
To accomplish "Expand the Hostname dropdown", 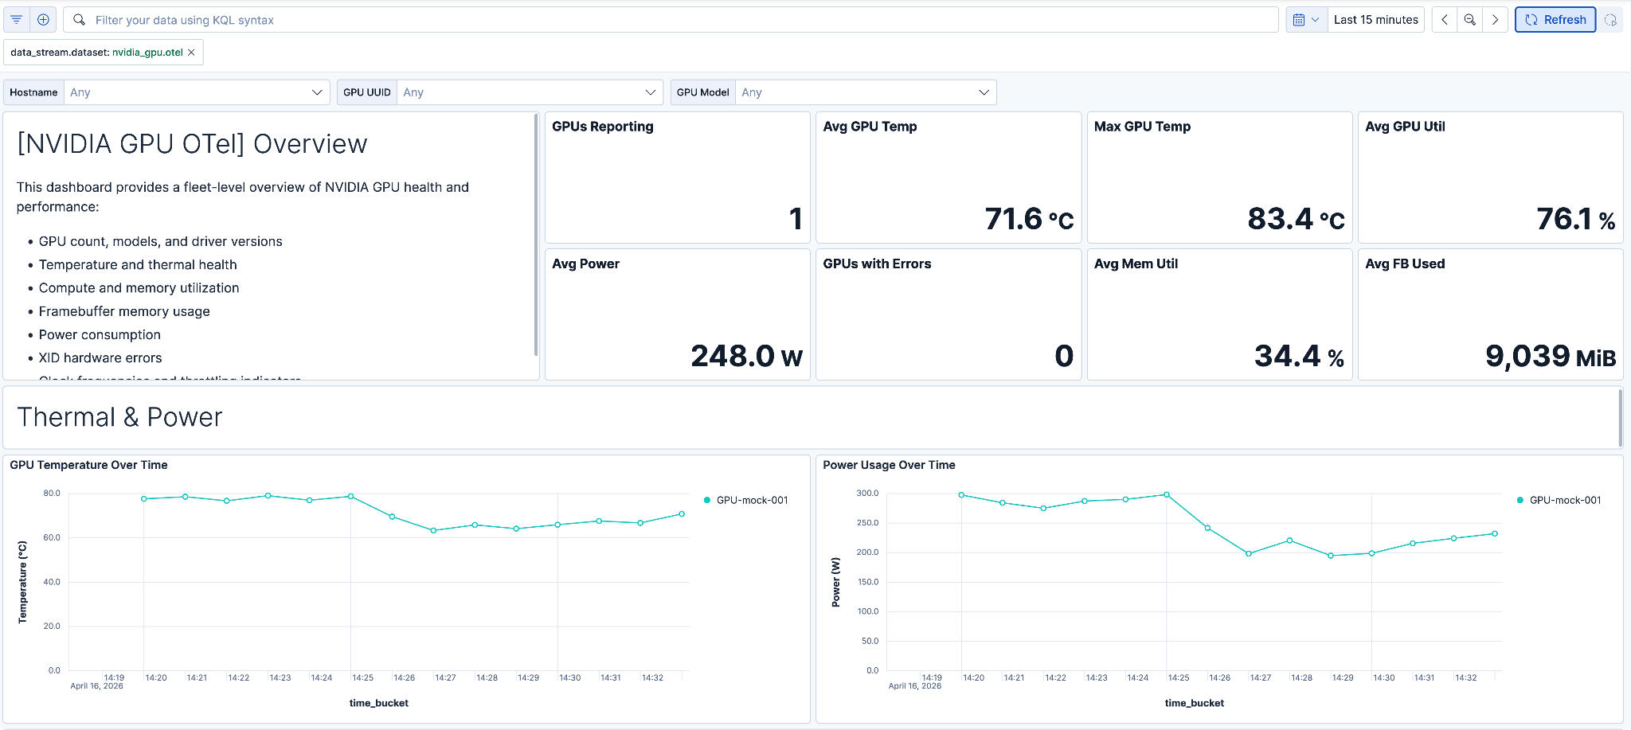I will click(197, 92).
